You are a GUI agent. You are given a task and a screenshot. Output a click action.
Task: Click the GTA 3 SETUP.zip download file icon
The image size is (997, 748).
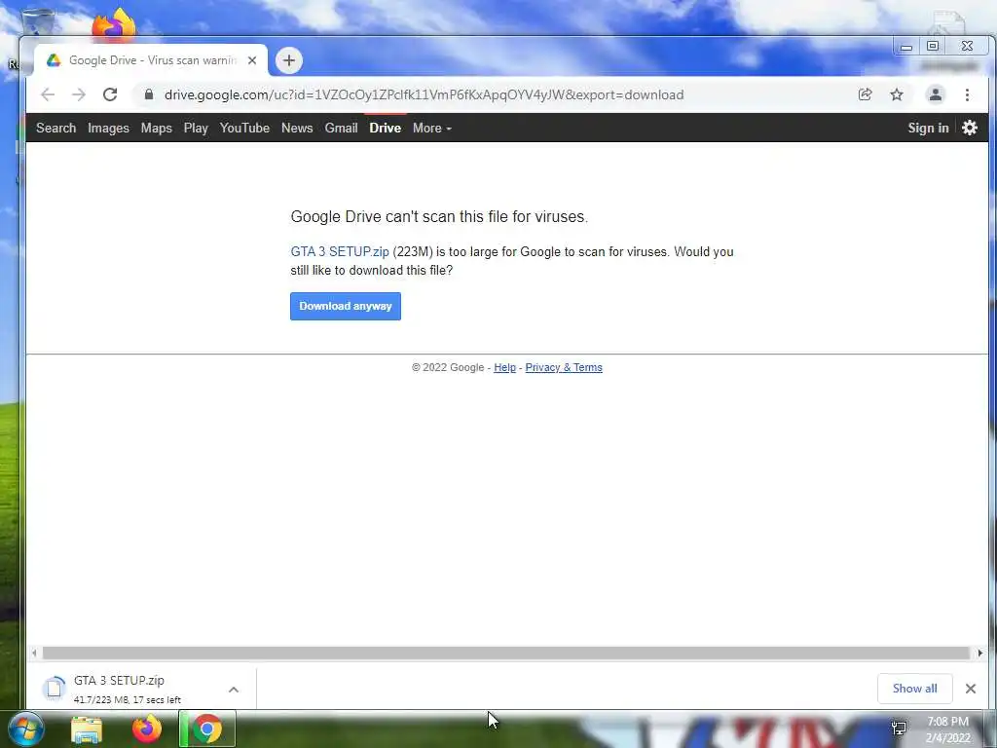coord(55,689)
